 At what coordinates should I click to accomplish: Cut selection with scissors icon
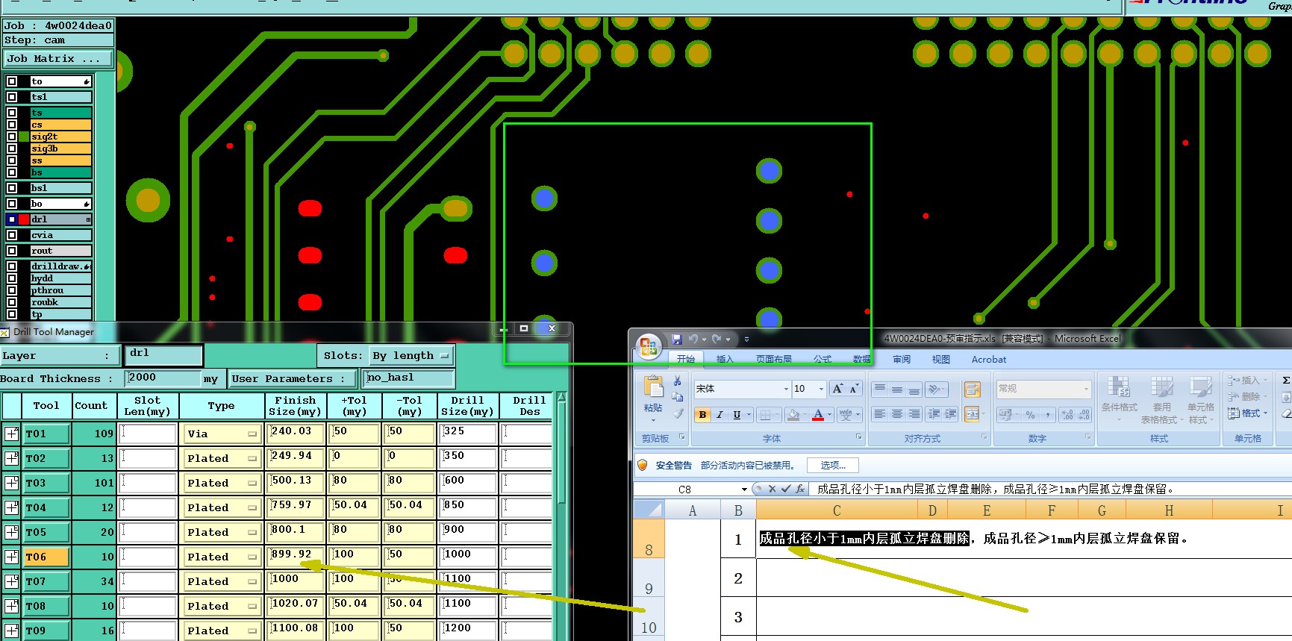coord(678,381)
